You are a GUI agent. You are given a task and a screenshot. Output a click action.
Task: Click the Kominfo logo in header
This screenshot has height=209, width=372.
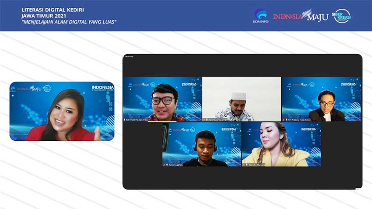[x=260, y=15]
